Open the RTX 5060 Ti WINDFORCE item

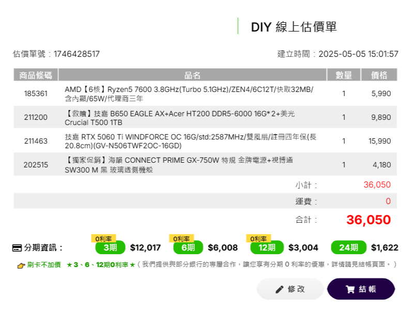(x=205, y=141)
